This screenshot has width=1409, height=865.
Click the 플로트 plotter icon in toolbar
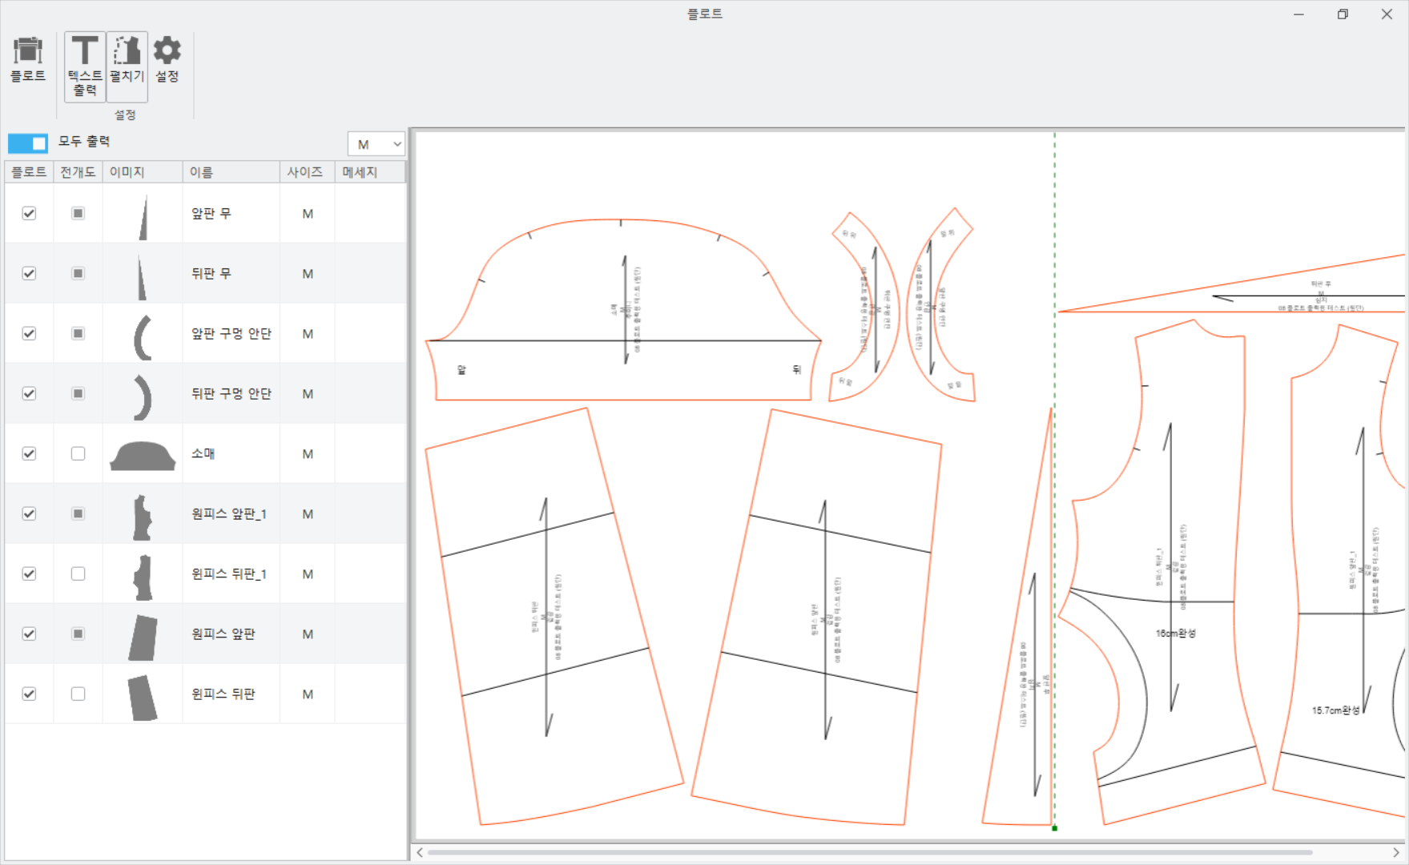click(28, 59)
